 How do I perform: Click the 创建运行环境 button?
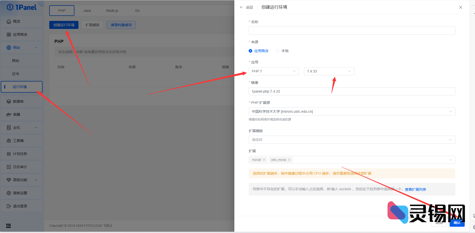coord(64,25)
